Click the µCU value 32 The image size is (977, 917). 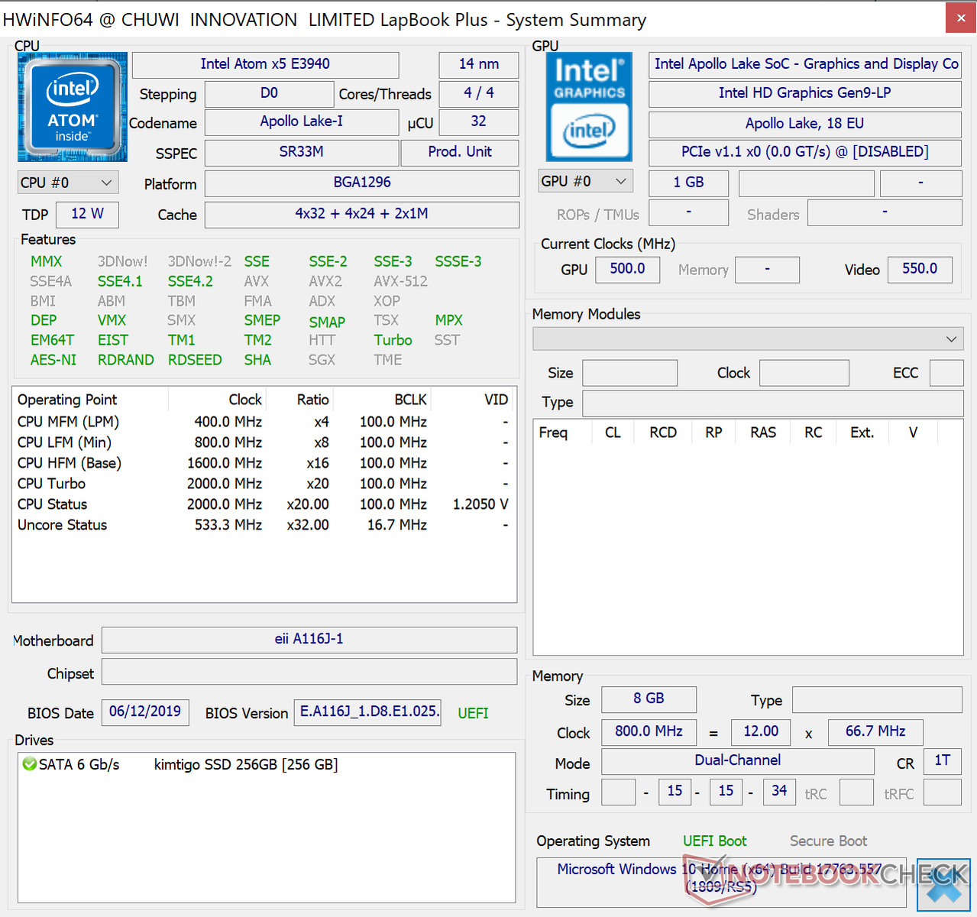[x=479, y=122]
